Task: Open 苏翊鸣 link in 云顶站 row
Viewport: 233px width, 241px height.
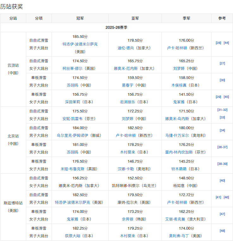Action: point(72,85)
